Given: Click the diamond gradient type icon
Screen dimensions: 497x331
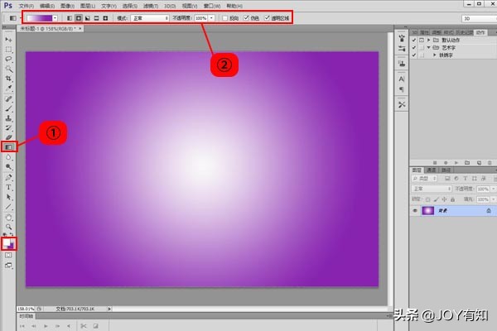Looking at the screenshot, I should [105, 18].
